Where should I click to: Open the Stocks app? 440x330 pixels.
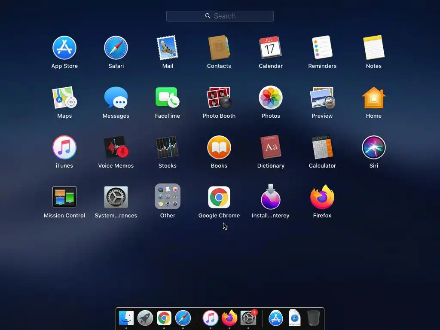pyautogui.click(x=168, y=147)
